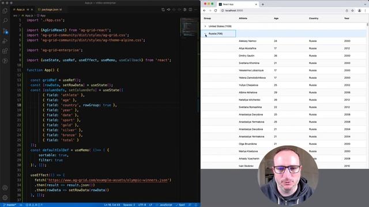The image size is (369, 207).
Task: Click the Spaces: 2 indentation setting
Action: point(129,205)
